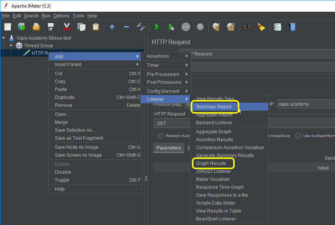Screen dimensions: 335x225
Task: Toggle the Redirect Automatically checkbox
Action: point(160,136)
